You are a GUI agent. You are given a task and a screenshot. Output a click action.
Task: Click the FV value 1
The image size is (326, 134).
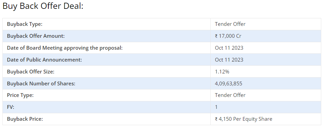coord(216,107)
